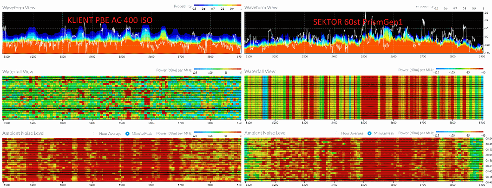492x188 pixels.
Task: Click the right 'Ambient Noise Level' title
Action: pos(265,133)
